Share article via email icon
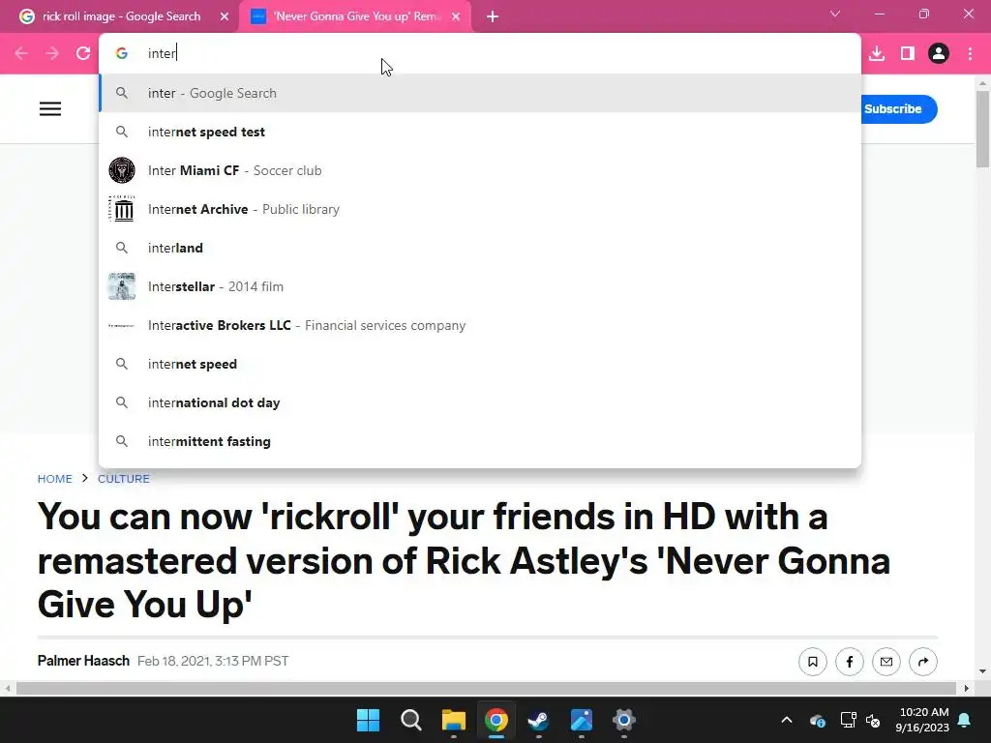This screenshot has height=743, width=991. click(x=886, y=662)
